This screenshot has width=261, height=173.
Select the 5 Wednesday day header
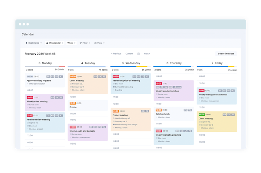(131, 63)
